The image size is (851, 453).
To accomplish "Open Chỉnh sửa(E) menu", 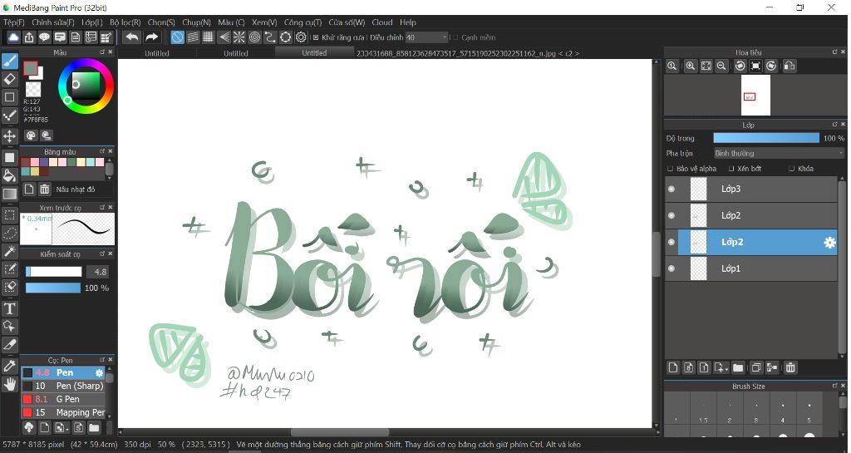I will [x=53, y=22].
